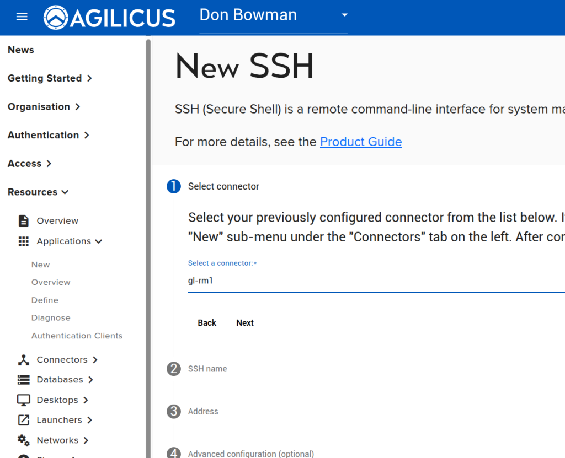This screenshot has height=458, width=565.
Task: Open Diagnose under Applications
Action: pyautogui.click(x=51, y=318)
